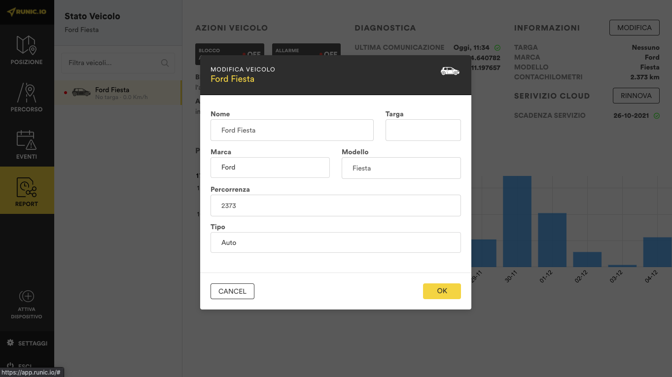Viewport: 672px width, 377px height.
Task: Click the Ultima Comunicazione label
Action: pos(399,47)
